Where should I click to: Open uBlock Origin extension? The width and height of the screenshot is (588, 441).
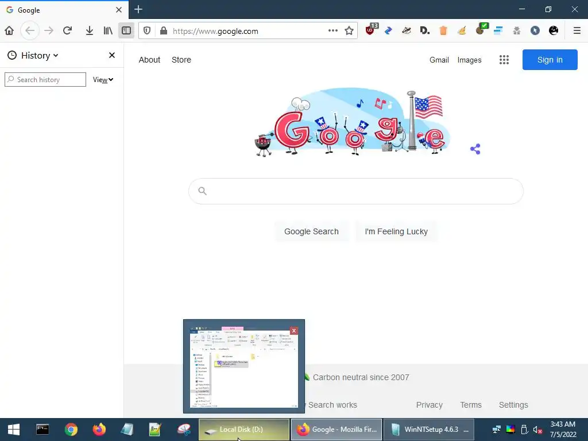[x=371, y=30]
